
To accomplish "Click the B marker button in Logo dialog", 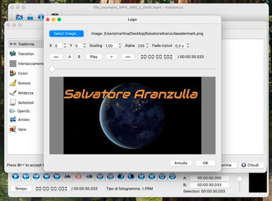I will point(79,57).
